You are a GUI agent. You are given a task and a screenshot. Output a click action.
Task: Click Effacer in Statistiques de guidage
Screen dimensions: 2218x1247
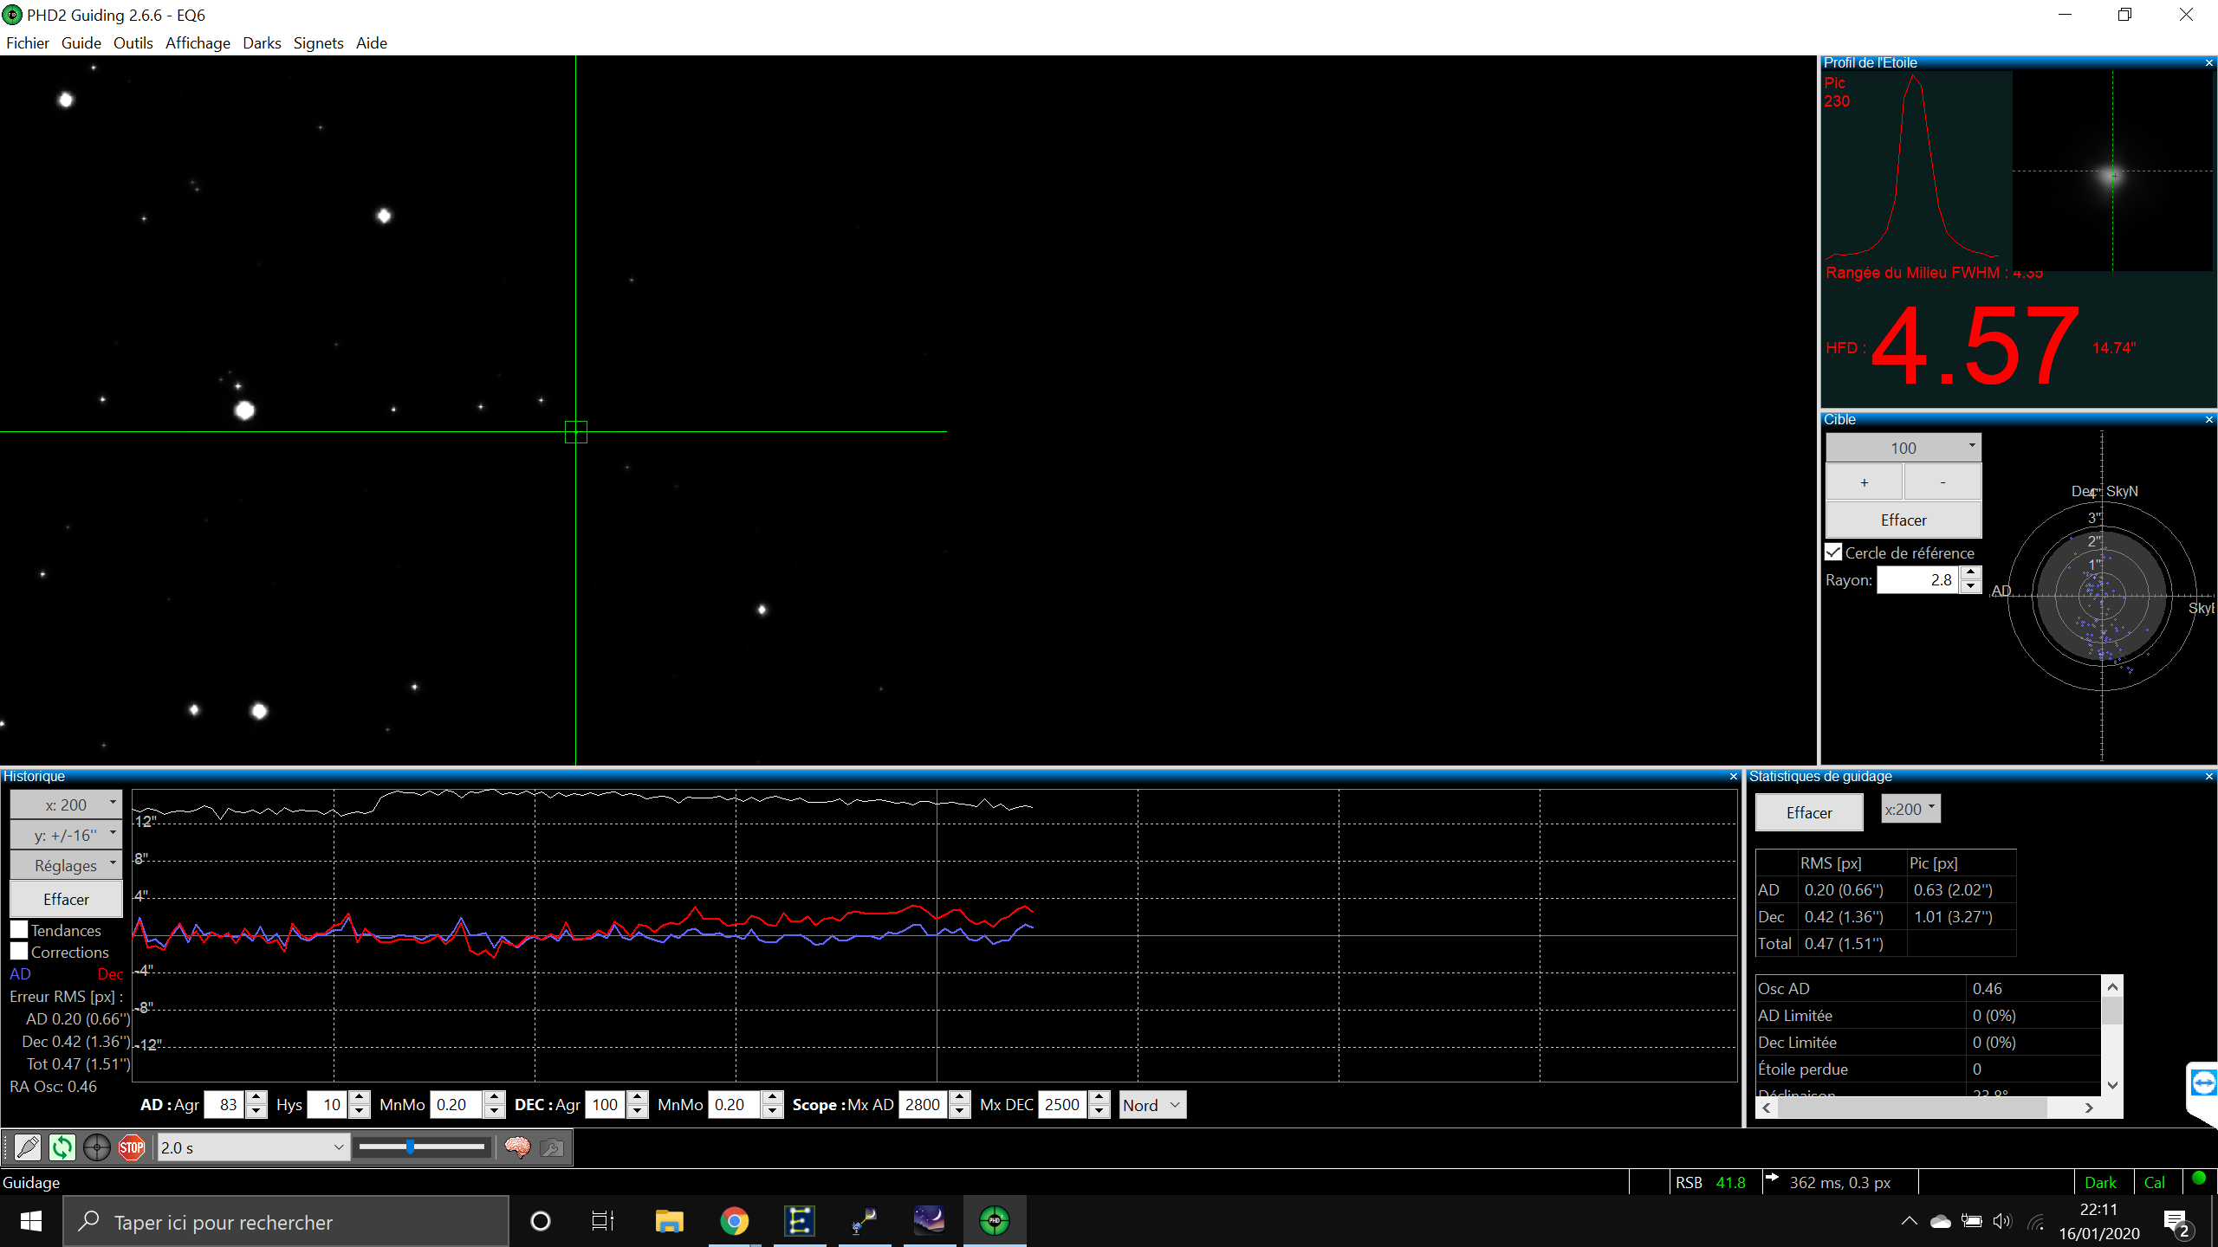(x=1809, y=812)
